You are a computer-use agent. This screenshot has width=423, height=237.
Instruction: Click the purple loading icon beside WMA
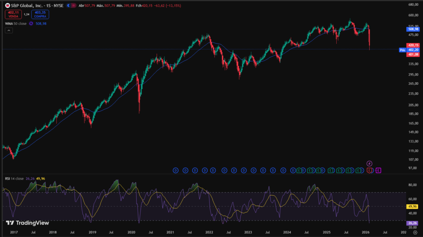[31, 24]
